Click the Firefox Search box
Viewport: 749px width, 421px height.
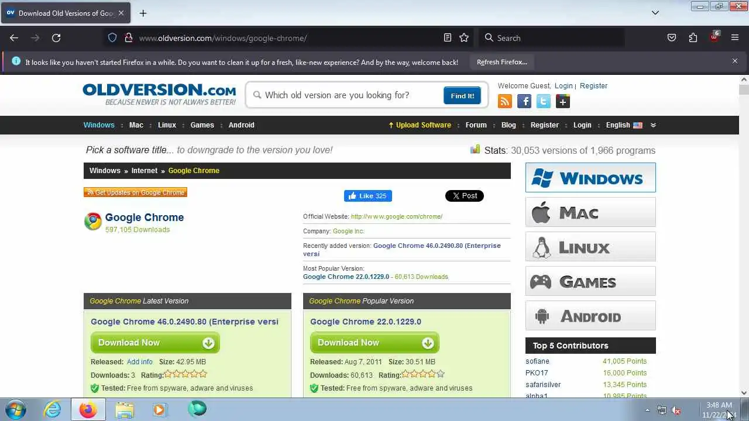(x=551, y=38)
